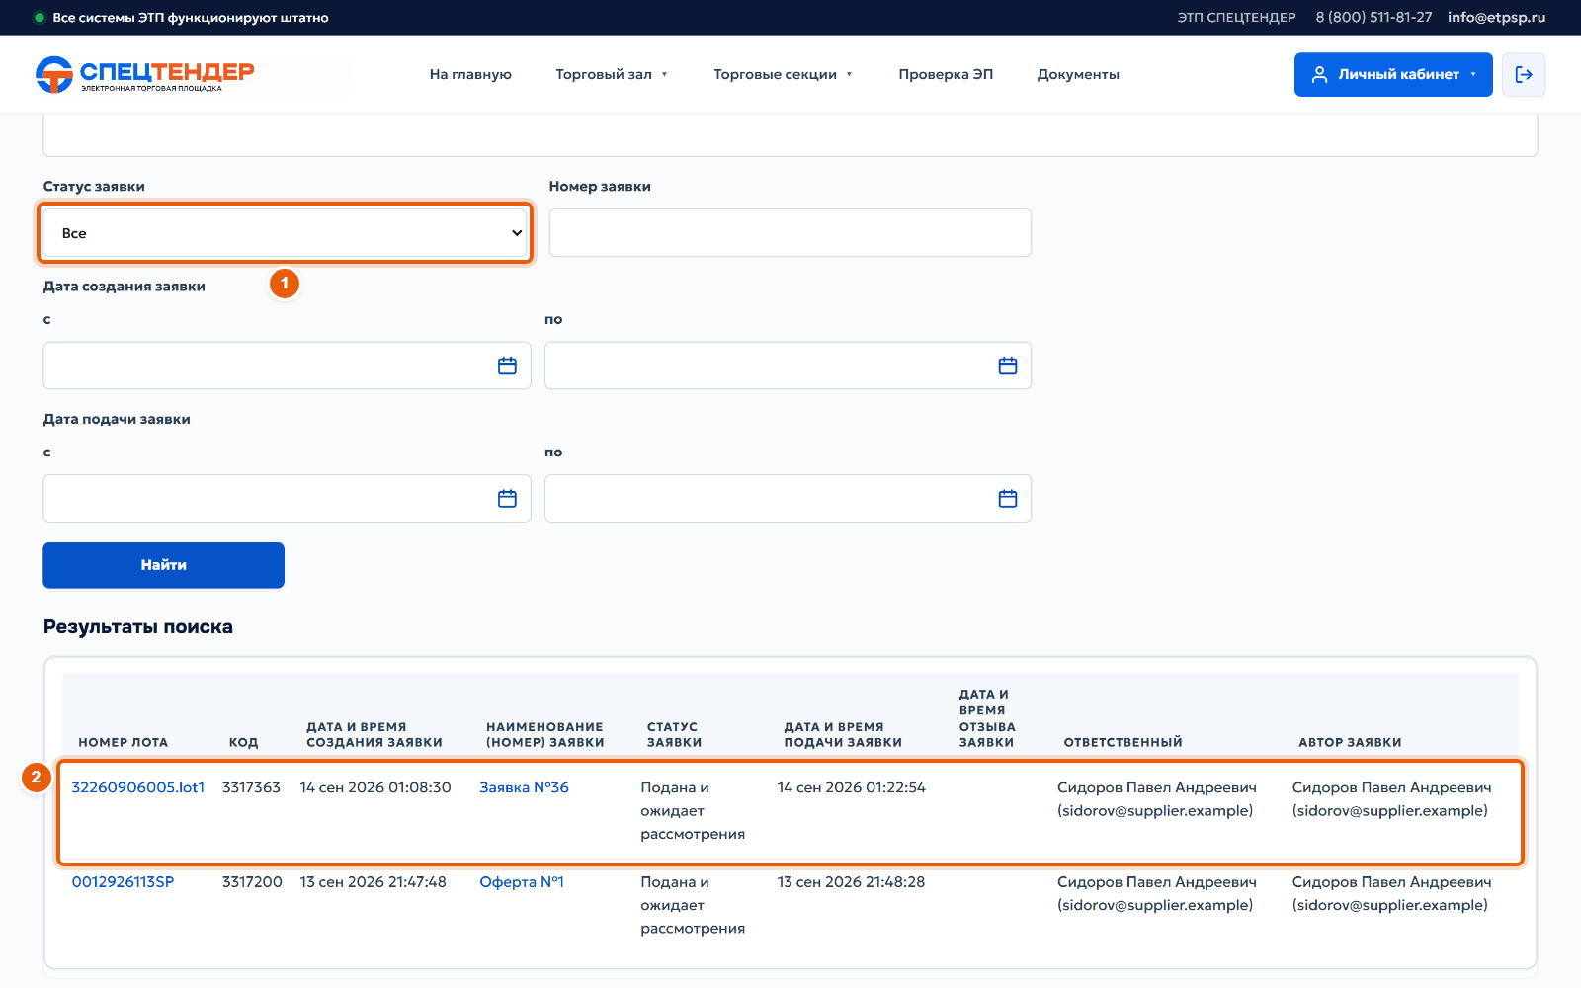Click the logout arrow icon button
The width and height of the screenshot is (1581, 988).
[1524, 74]
